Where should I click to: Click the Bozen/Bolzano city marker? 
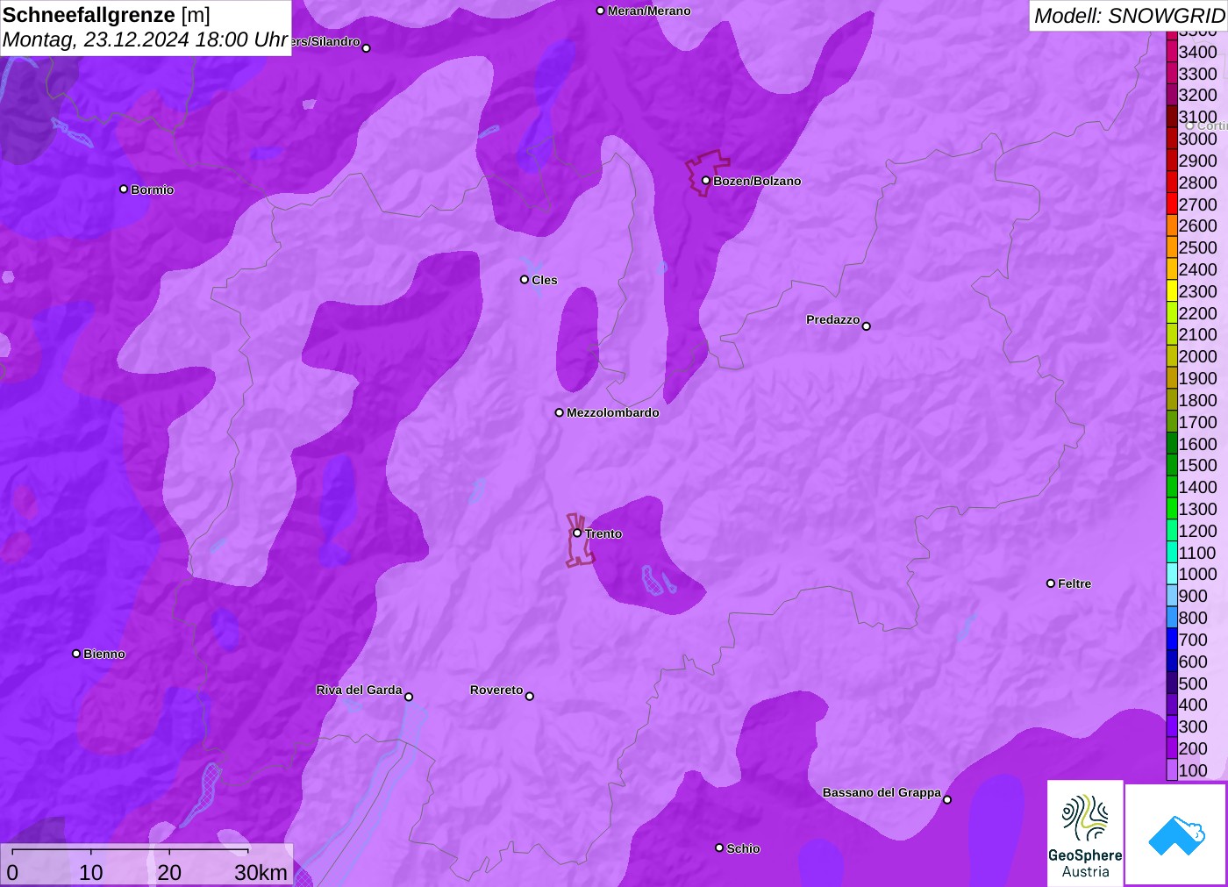click(x=705, y=180)
